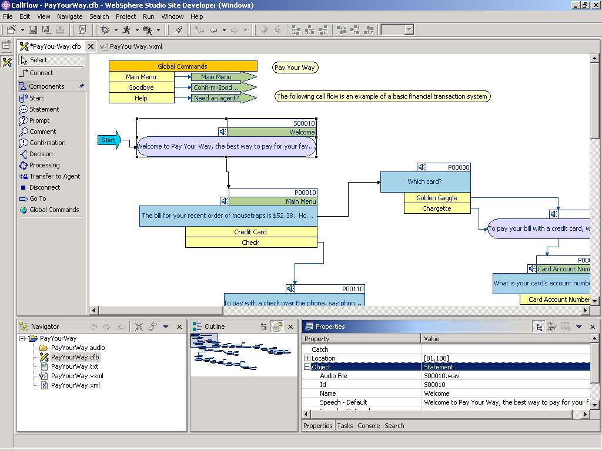Image resolution: width=602 pixels, height=451 pixels.
Task: Click the speaker icon on Welcome statement
Action: (223, 132)
